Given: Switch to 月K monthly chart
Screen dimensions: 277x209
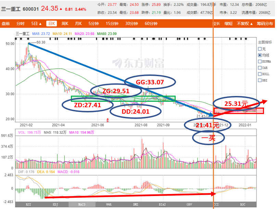Looking at the screenshot, I should [78, 24].
